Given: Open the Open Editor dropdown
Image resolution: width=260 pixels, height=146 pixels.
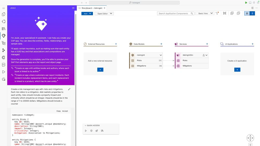Looking at the screenshot, I should [104, 13].
